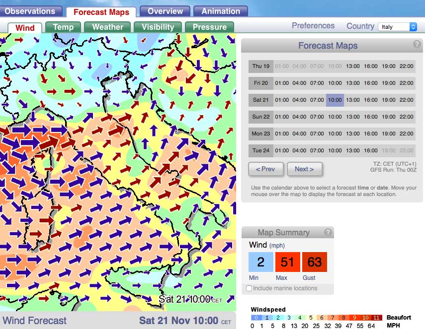Open the Preferences link
The width and height of the screenshot is (425, 329).
(313, 26)
